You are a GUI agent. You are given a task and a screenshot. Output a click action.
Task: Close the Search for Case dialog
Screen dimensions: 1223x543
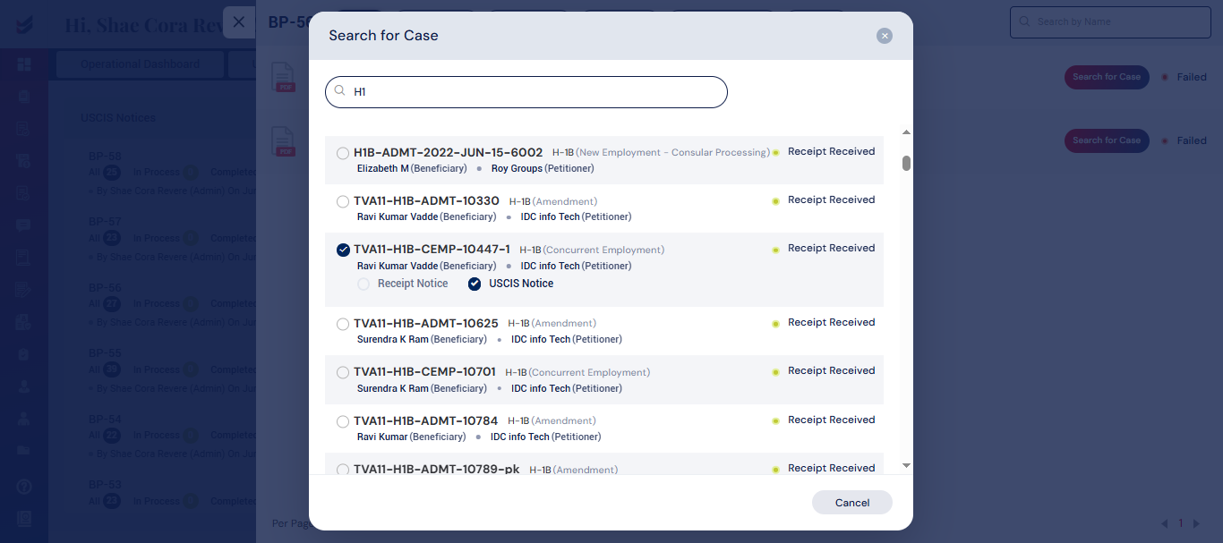pos(885,36)
